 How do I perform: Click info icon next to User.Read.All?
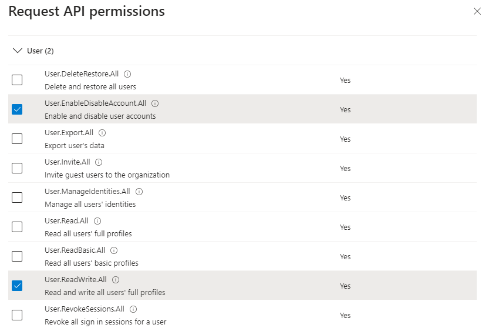pos(97,221)
